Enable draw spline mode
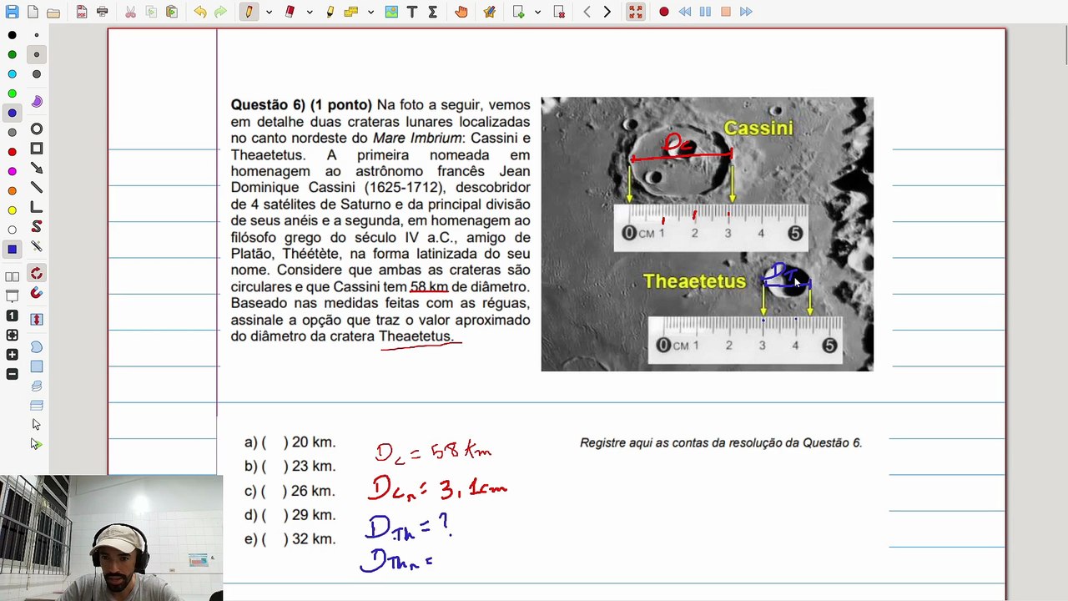 37,227
